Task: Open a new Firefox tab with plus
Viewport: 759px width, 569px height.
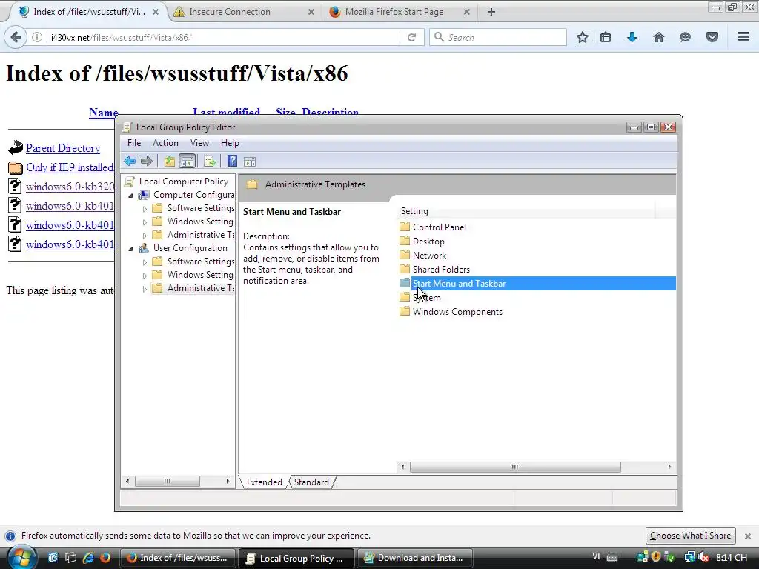Action: click(x=491, y=12)
